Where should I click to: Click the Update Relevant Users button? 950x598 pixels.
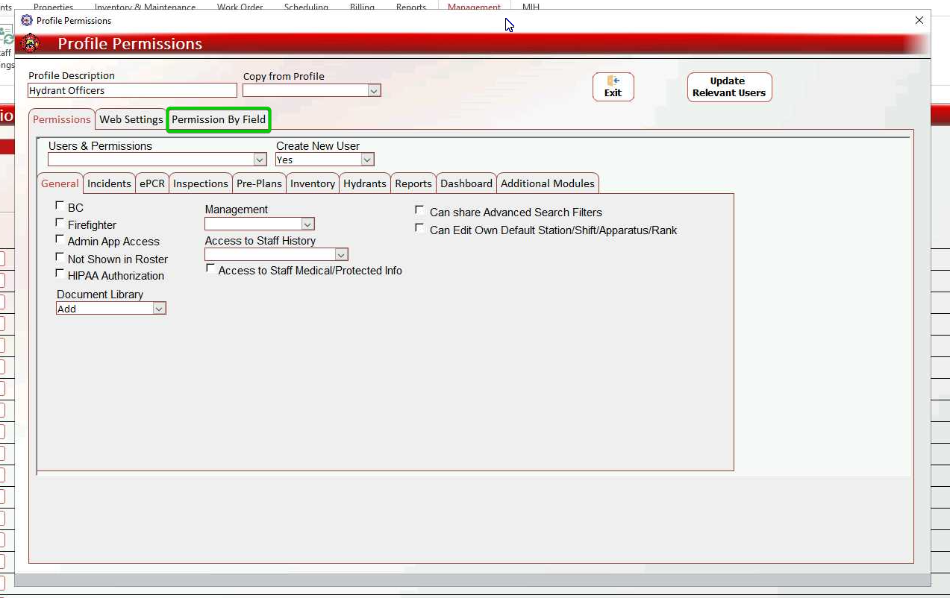tap(729, 87)
